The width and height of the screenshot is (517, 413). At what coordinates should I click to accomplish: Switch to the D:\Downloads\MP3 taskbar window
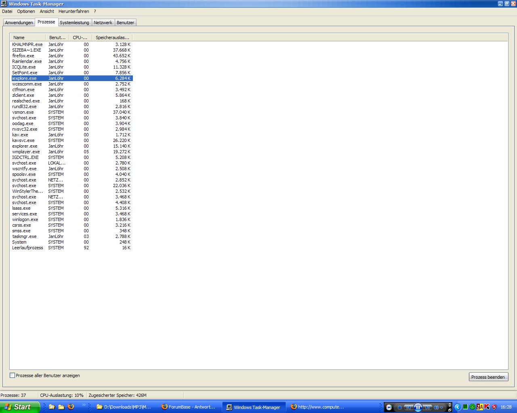coord(124,407)
